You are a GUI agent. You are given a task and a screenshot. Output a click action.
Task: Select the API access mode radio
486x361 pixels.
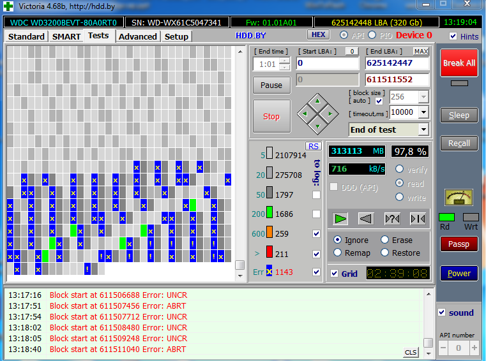click(344, 35)
